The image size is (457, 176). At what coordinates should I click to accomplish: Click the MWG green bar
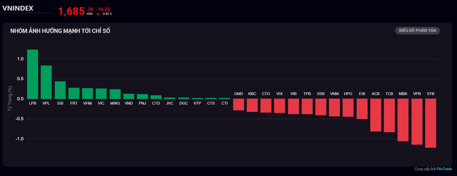click(x=115, y=94)
